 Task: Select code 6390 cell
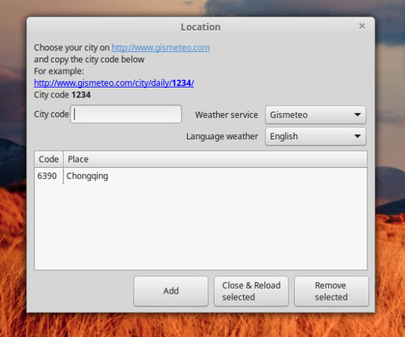[47, 176]
